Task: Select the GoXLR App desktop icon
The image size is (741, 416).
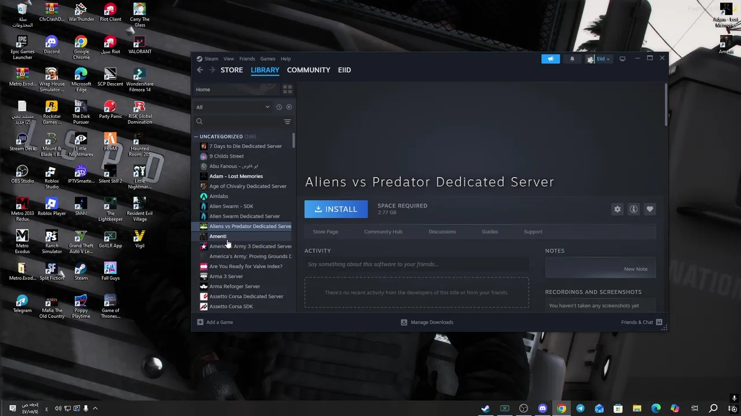Action: point(110,239)
